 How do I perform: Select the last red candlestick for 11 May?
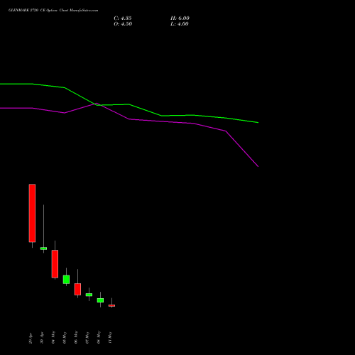[x=111, y=305]
